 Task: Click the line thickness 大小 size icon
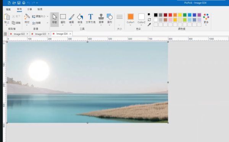(119, 16)
